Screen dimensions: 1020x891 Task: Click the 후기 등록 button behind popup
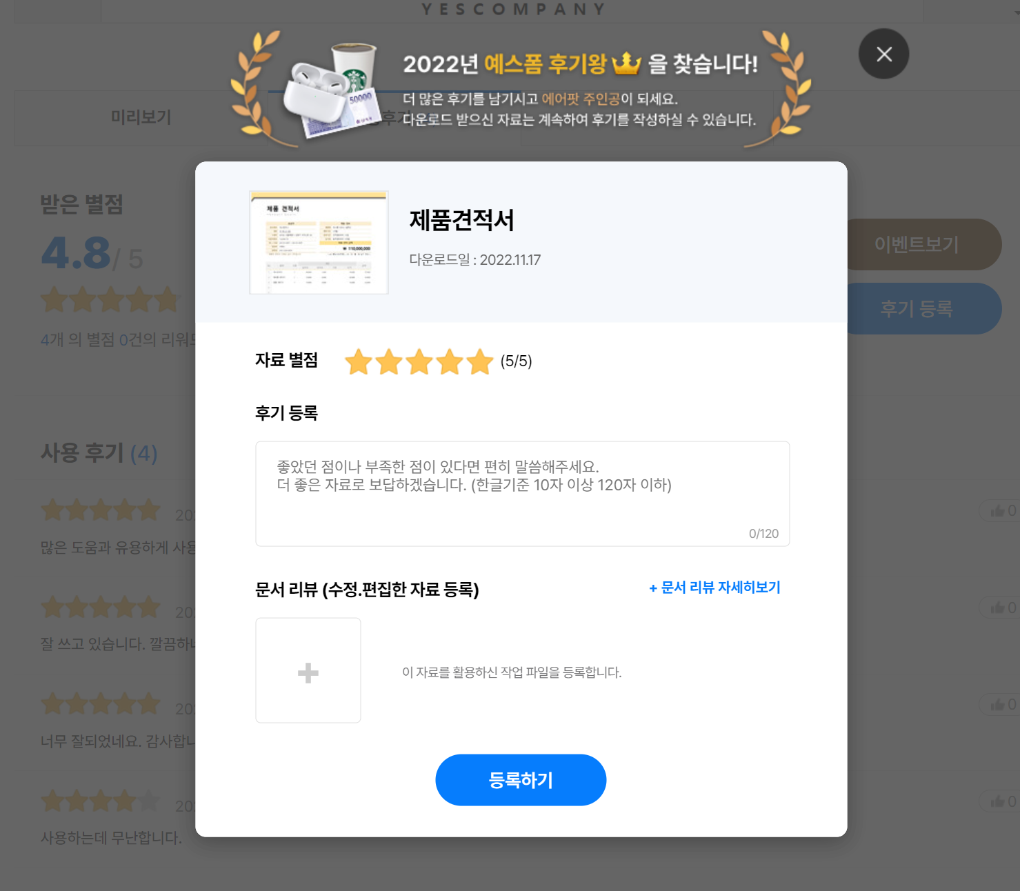click(x=917, y=308)
